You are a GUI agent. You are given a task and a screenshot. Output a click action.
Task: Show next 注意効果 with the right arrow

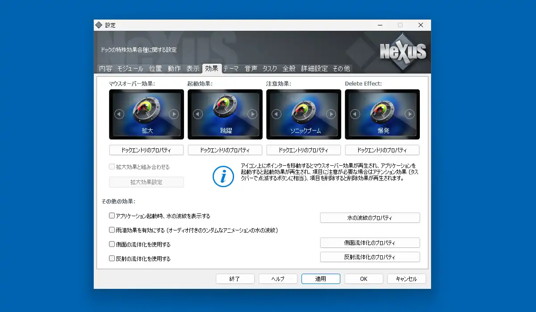pos(331,114)
